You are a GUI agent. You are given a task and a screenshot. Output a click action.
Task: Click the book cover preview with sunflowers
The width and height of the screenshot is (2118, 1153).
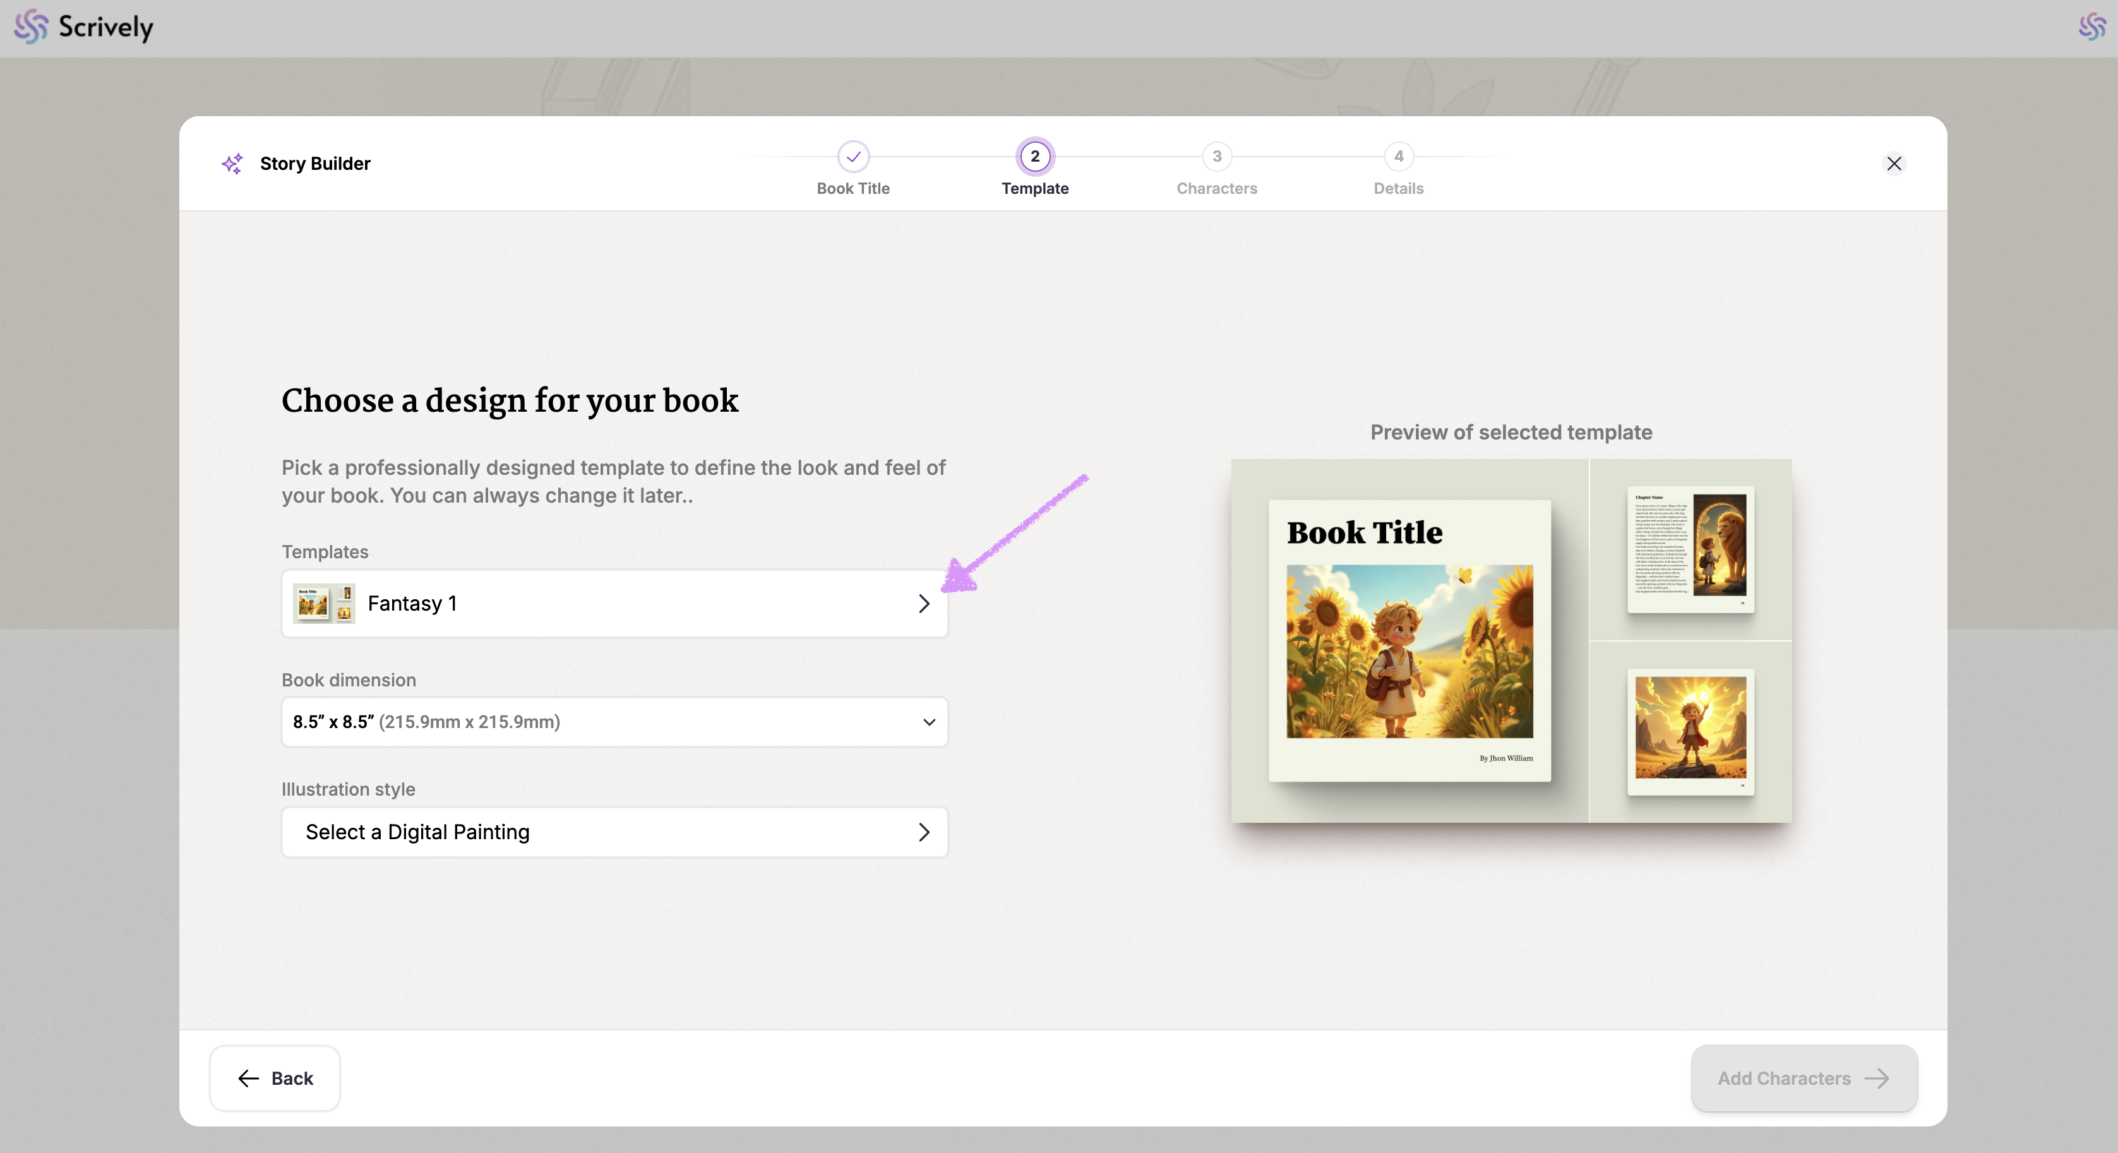click(x=1409, y=641)
